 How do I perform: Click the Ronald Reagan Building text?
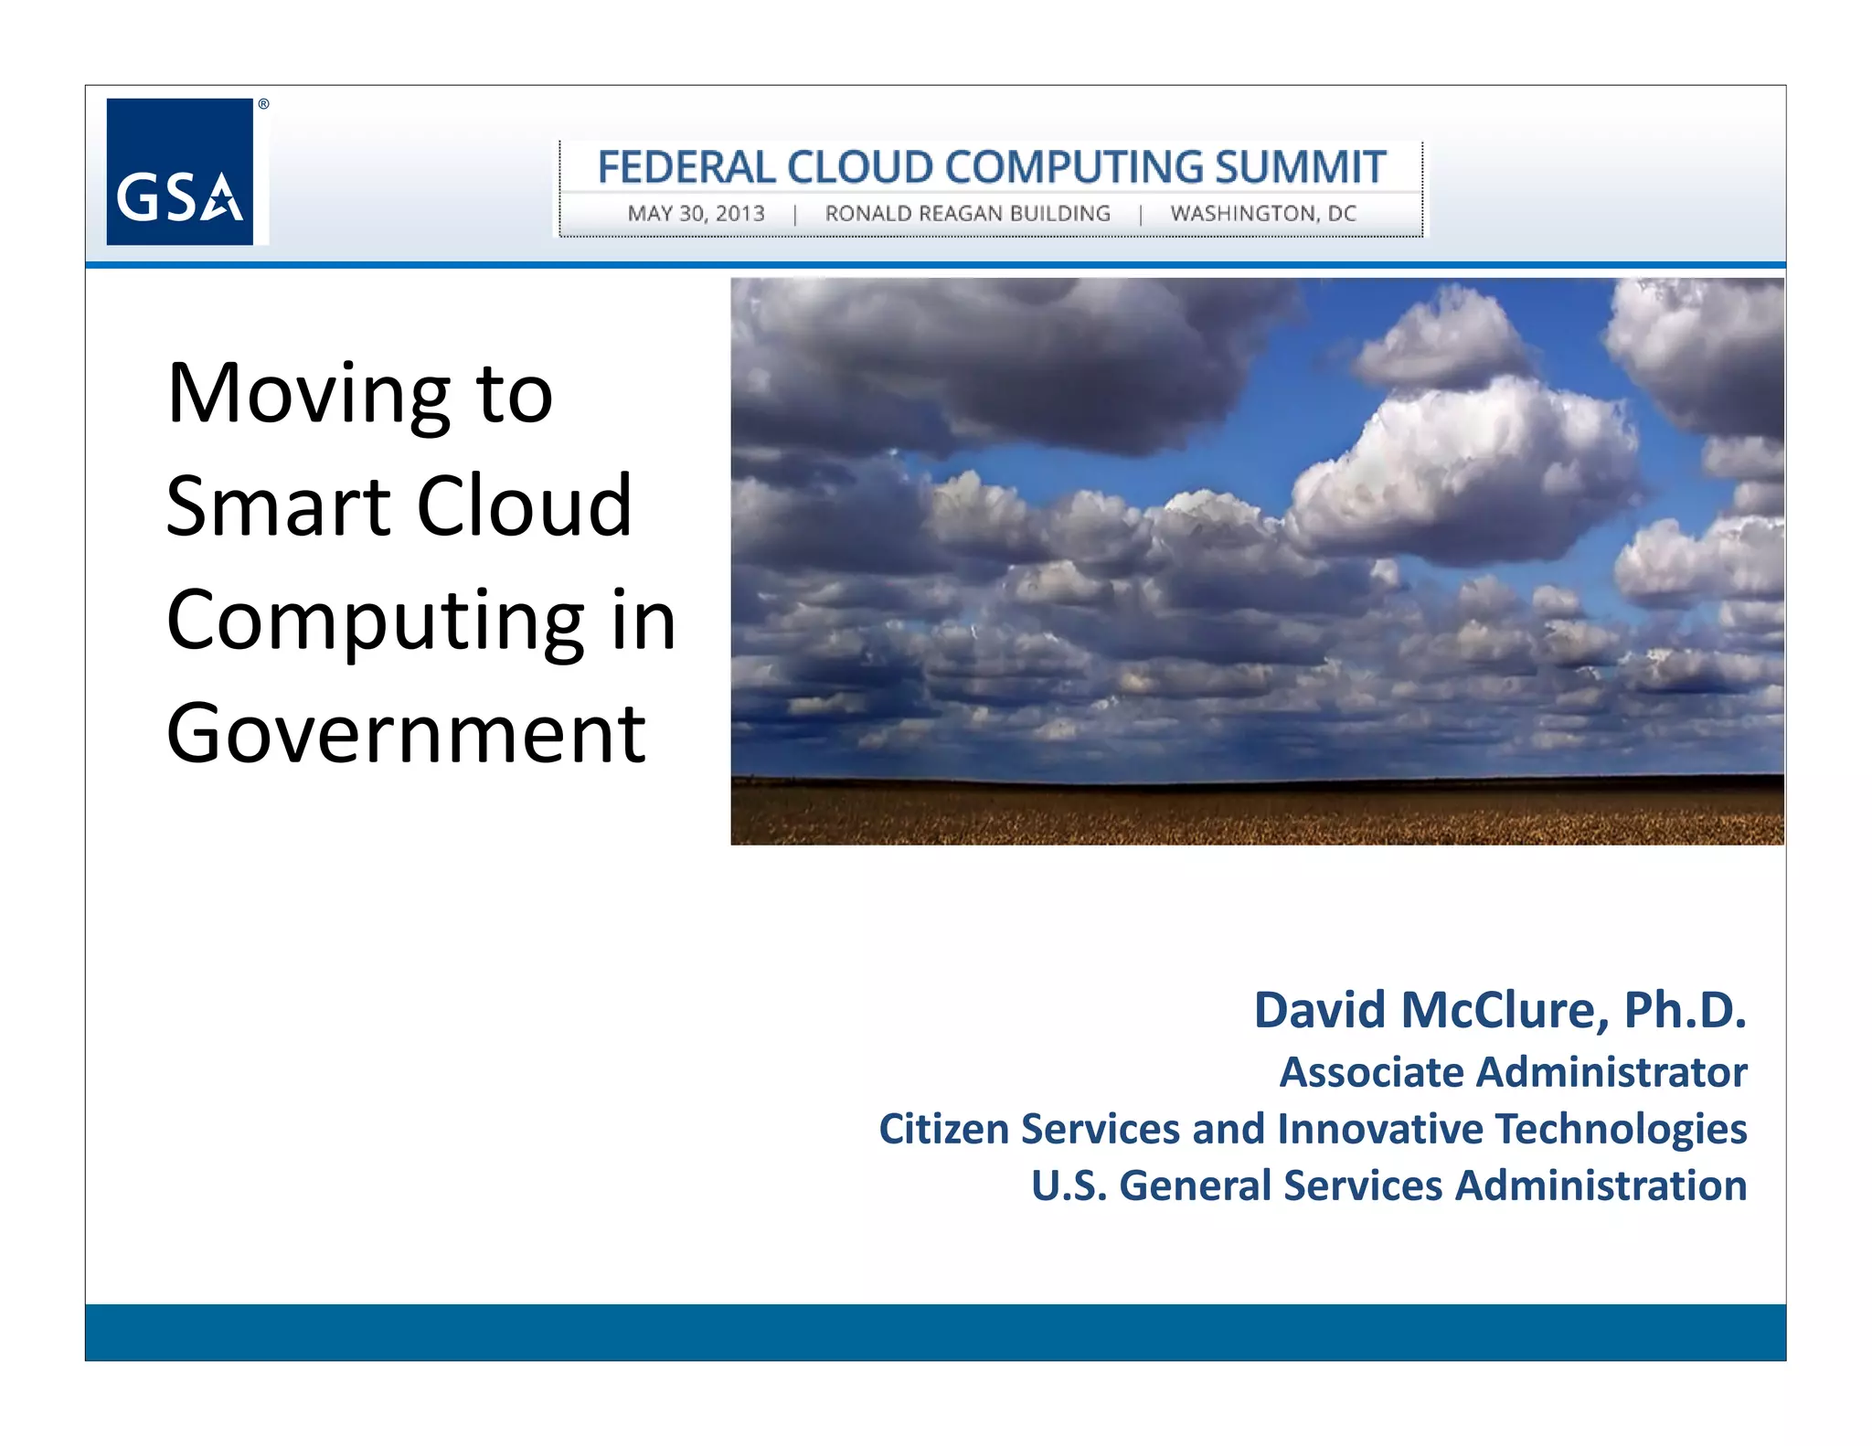coord(967,214)
